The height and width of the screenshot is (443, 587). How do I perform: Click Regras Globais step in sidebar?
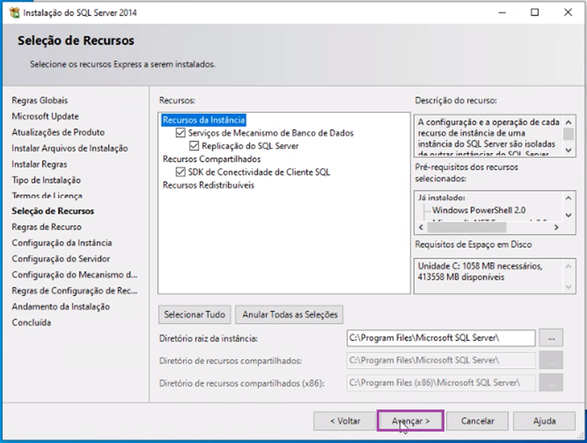pos(40,100)
